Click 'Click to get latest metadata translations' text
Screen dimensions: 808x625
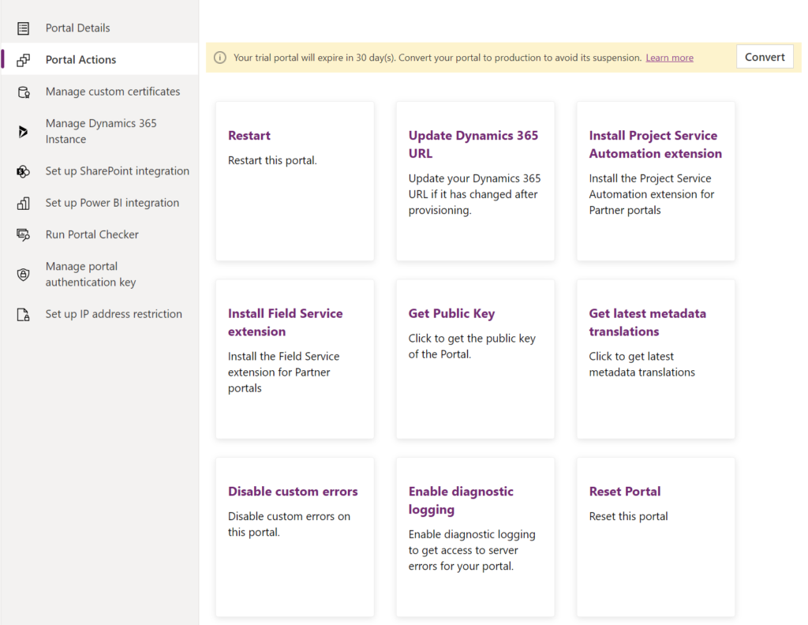pyautogui.click(x=642, y=365)
